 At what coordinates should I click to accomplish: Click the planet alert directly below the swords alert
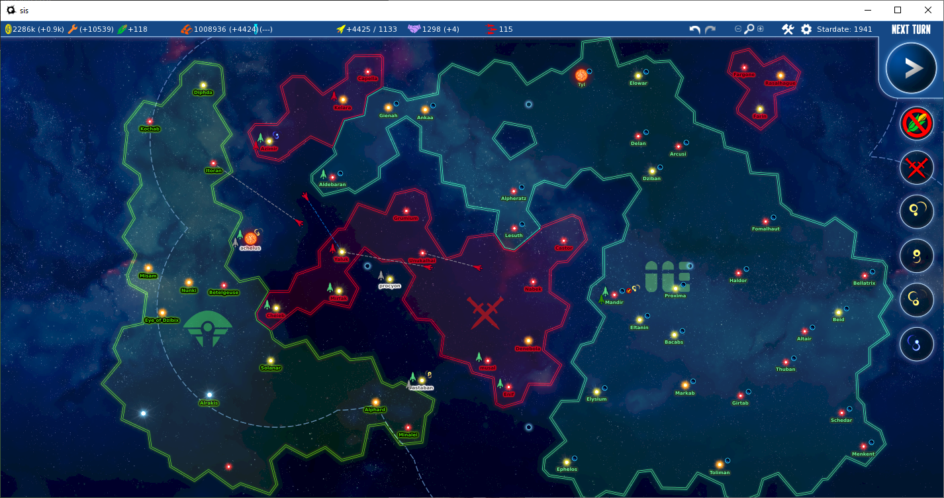[x=916, y=211]
